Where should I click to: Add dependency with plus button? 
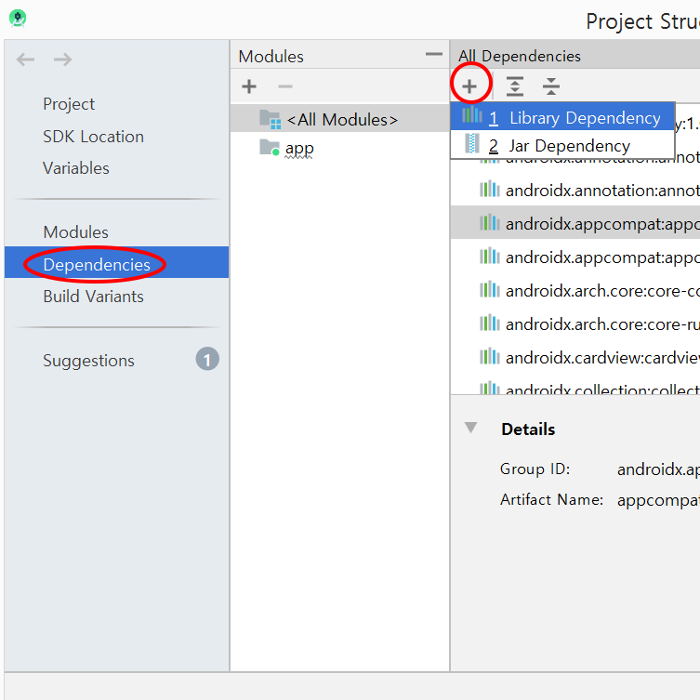click(x=469, y=86)
